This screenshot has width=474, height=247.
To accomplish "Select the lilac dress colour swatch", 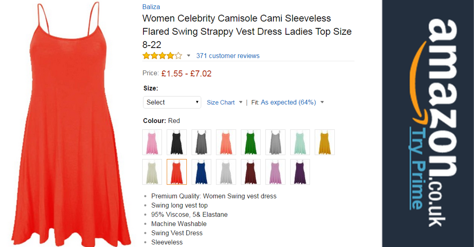I will (275, 172).
